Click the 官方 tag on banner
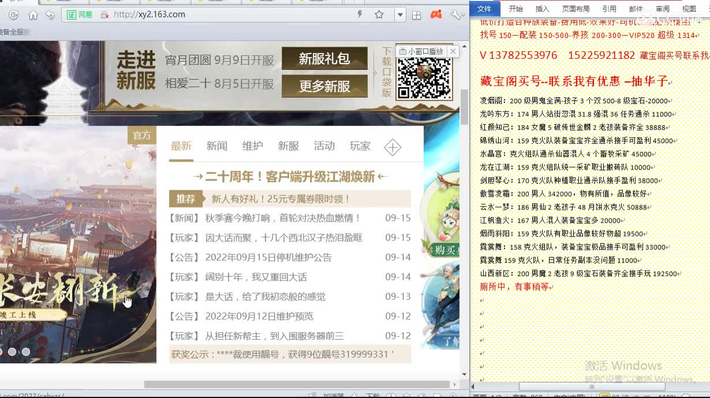 [141, 135]
